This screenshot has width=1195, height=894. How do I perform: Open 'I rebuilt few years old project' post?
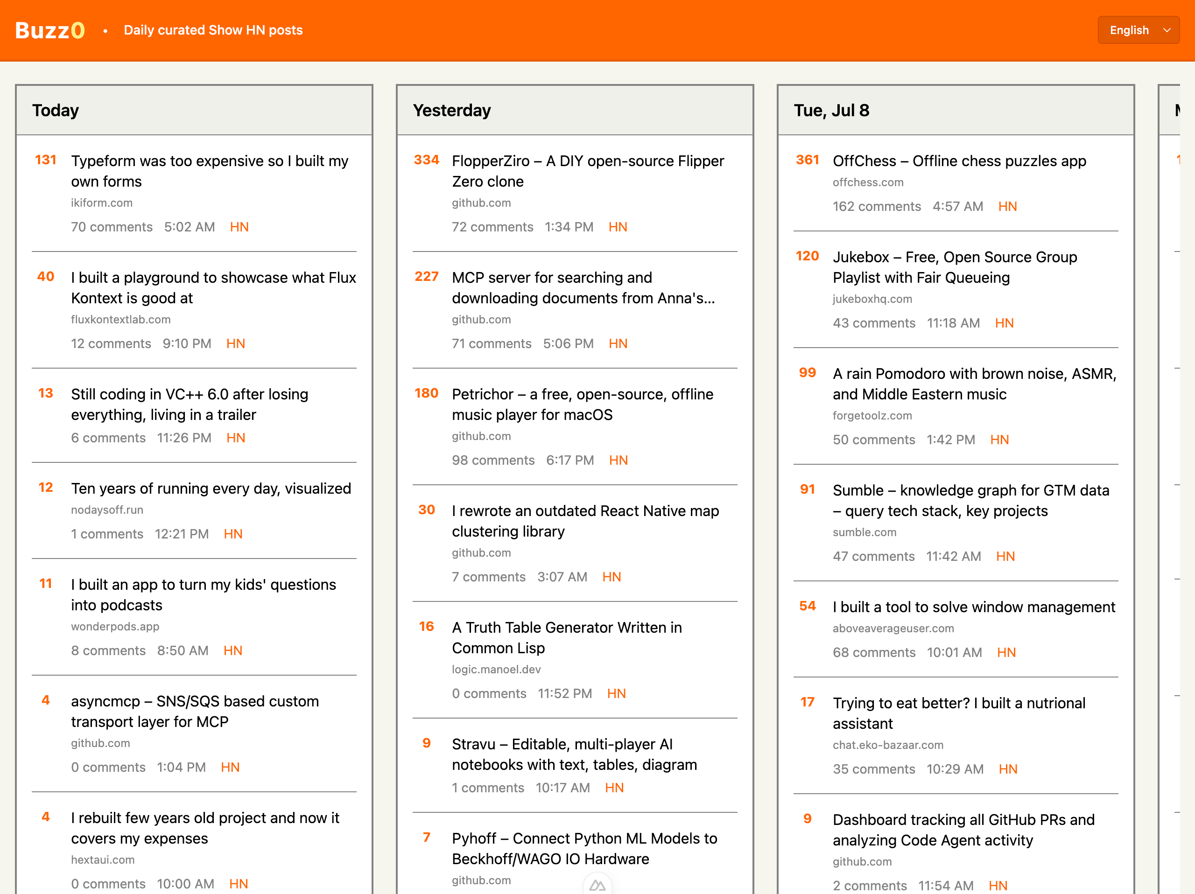click(x=205, y=828)
